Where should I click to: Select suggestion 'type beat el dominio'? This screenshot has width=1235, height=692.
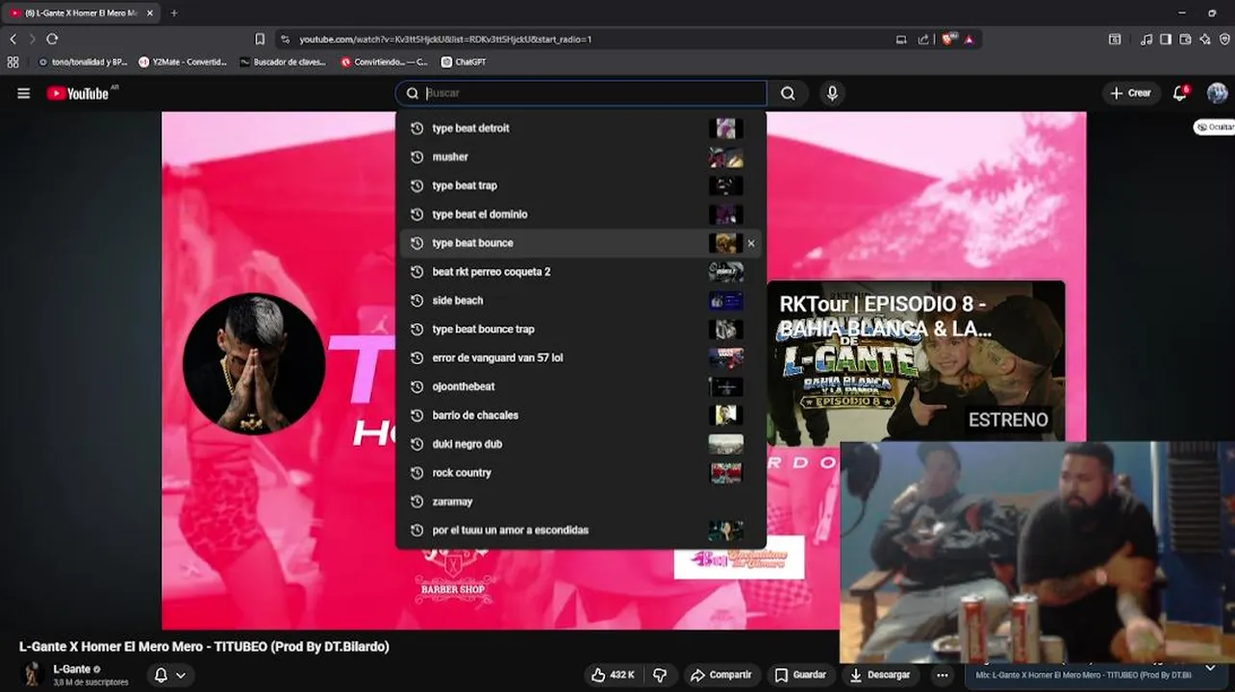pyautogui.click(x=581, y=214)
